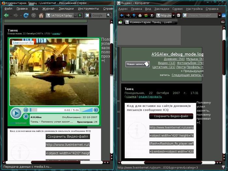
Task: Click Konqueror forward arrow
Action: pyautogui.click(x=128, y=15)
